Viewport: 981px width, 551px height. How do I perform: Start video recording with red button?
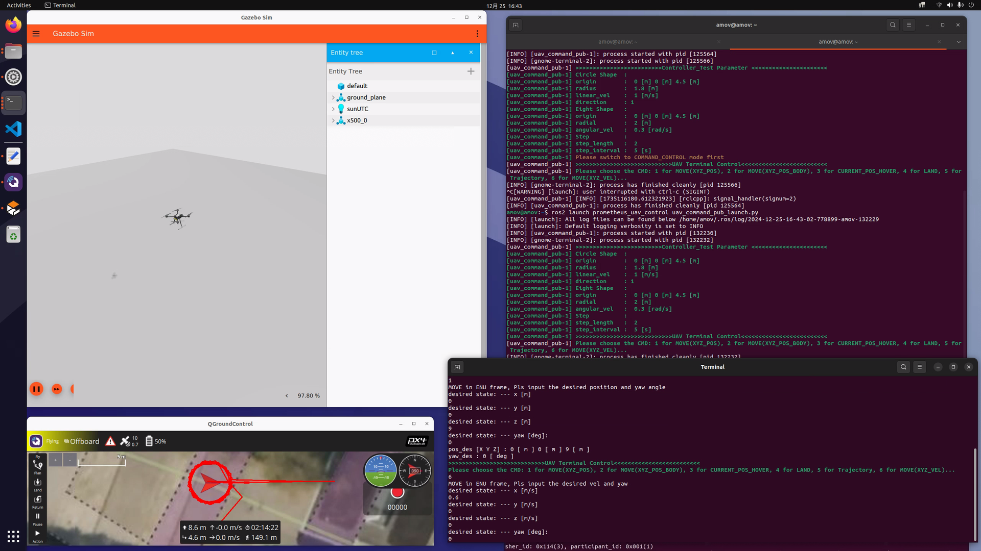[397, 492]
